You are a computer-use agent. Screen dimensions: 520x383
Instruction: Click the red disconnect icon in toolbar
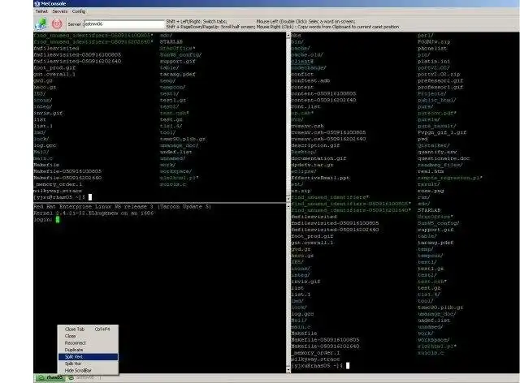57,24
